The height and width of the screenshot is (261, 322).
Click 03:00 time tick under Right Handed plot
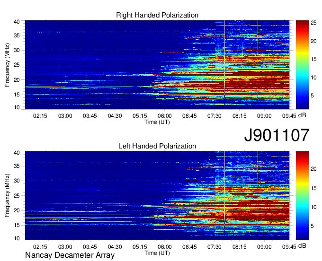tap(65, 116)
